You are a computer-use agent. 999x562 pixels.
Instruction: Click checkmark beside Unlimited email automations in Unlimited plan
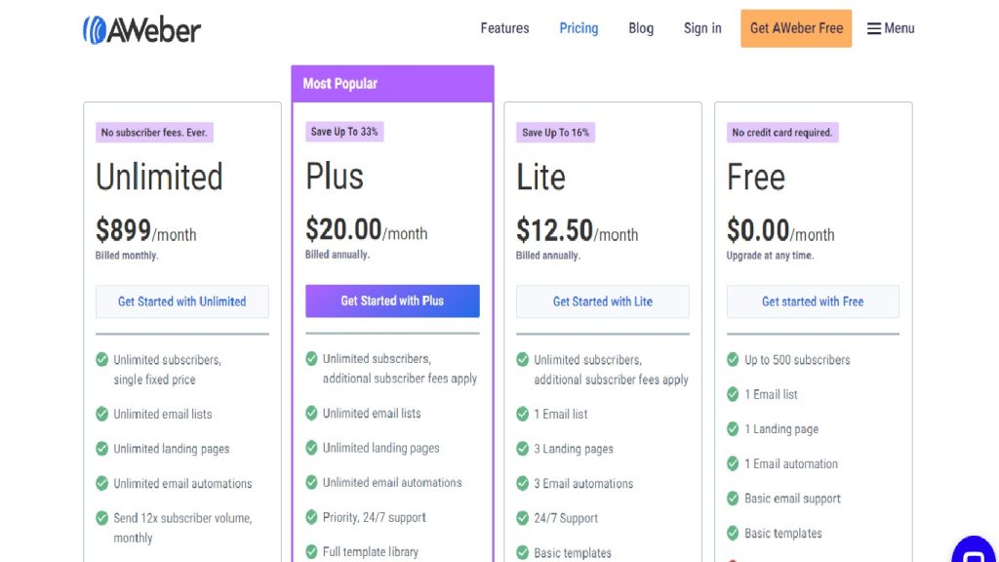tap(101, 483)
